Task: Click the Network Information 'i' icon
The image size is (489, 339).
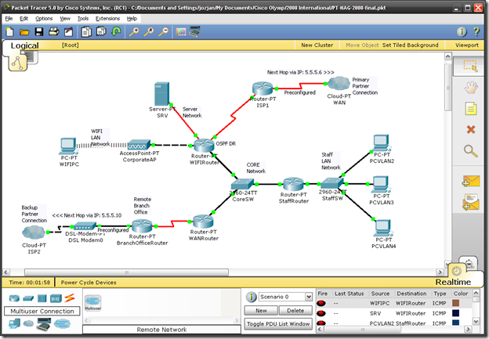Action: pos(462,31)
